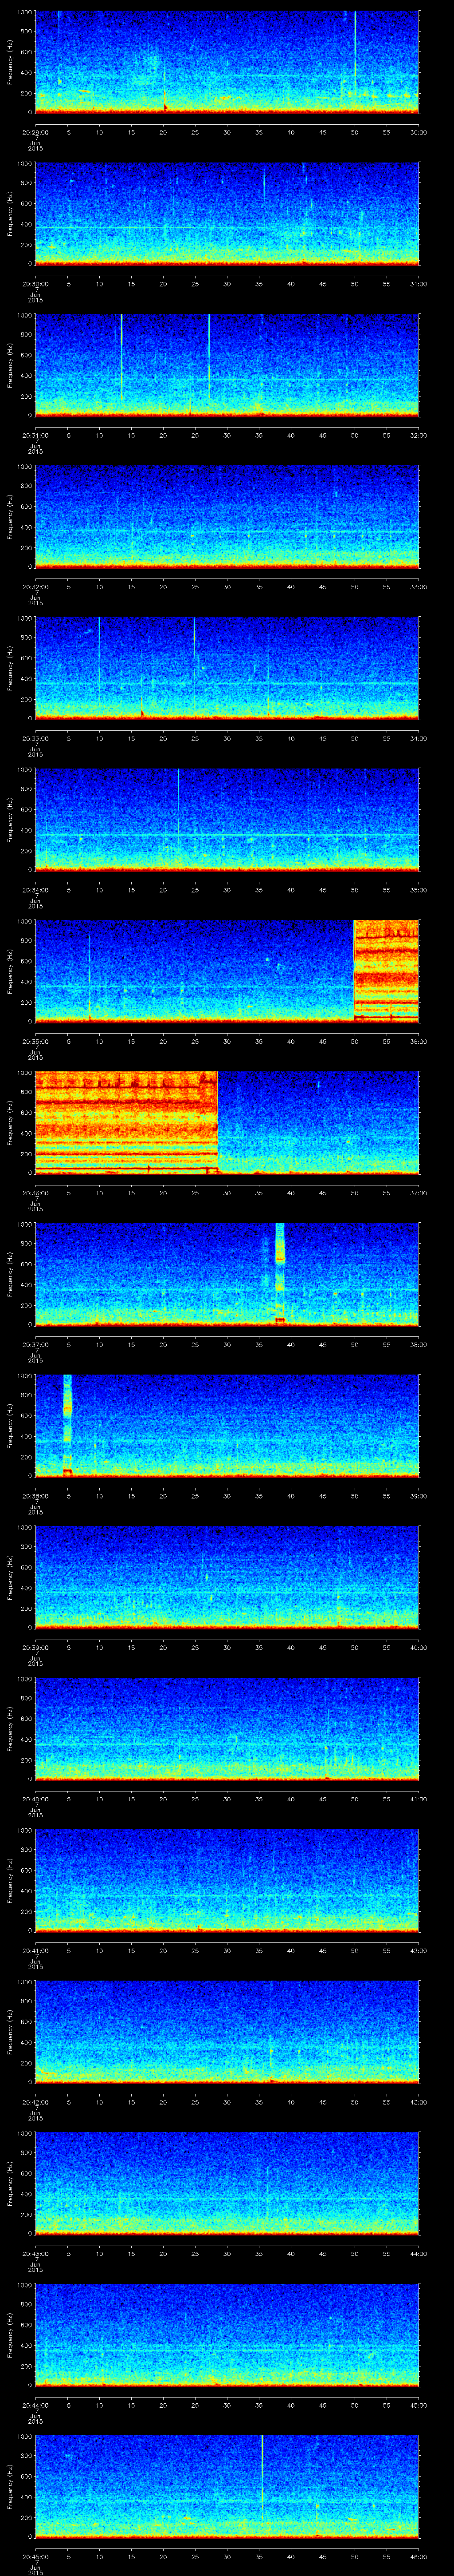Click the 20:36:00 start time label

tap(35, 1193)
